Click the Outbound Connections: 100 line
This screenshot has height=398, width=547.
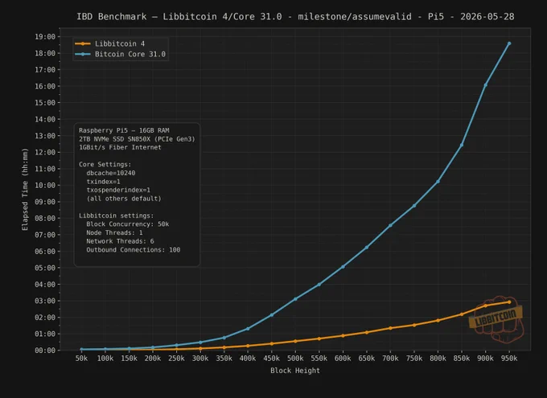tap(134, 250)
